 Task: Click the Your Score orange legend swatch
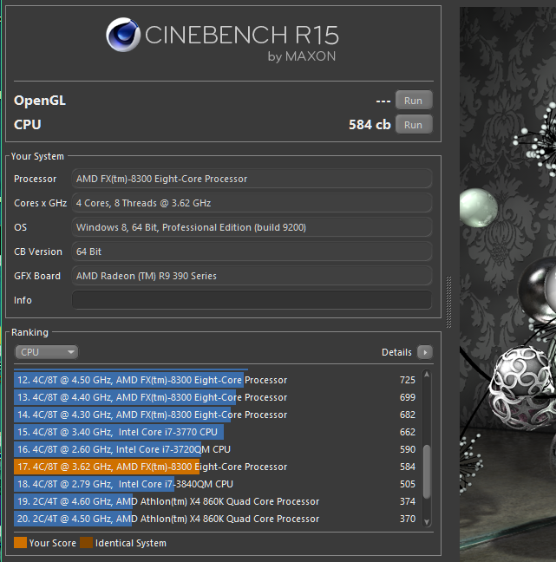click(x=21, y=543)
